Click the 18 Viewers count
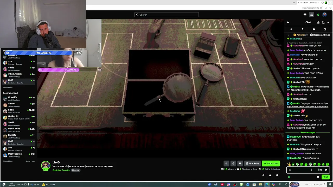Viewport: 333px width, 187px height. (x=228, y=169)
